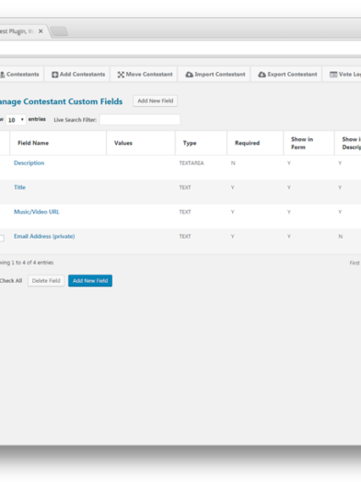The height and width of the screenshot is (482, 361).
Task: Go to First page of entries
Action: pyautogui.click(x=355, y=263)
